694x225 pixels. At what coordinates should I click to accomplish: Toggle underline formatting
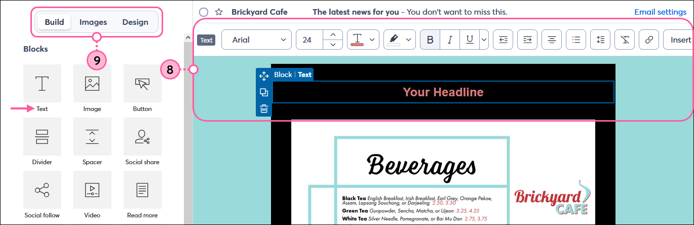pos(469,40)
